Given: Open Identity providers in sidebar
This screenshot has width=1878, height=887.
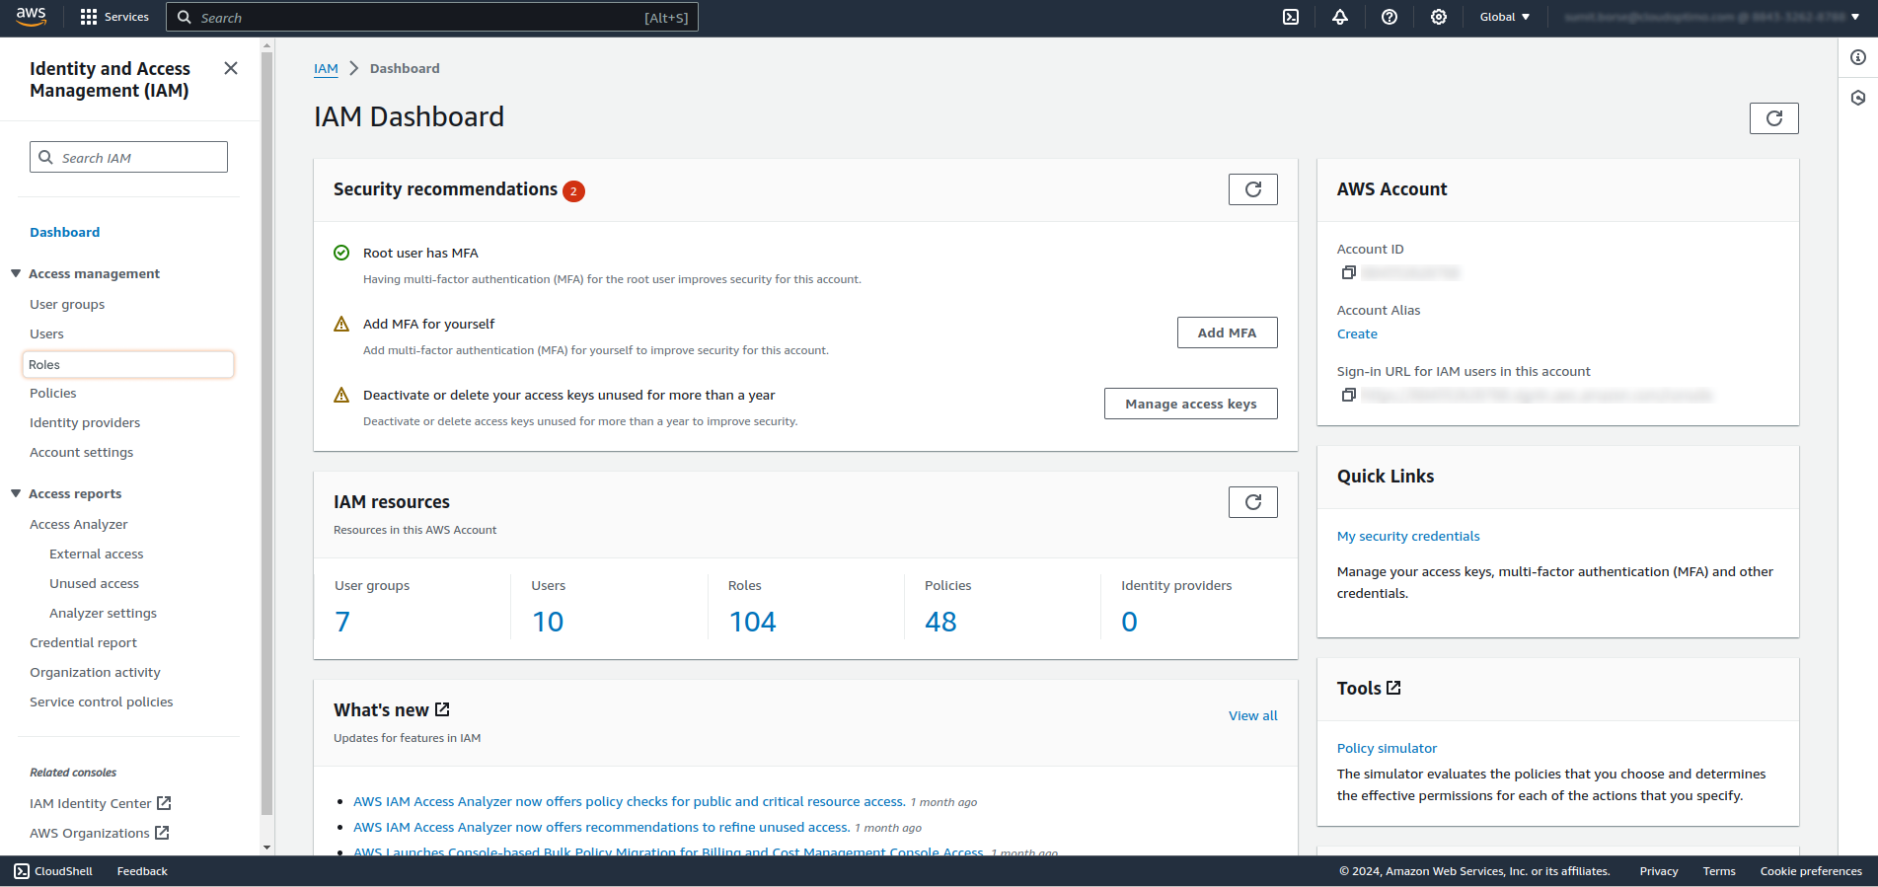Looking at the screenshot, I should (x=85, y=422).
